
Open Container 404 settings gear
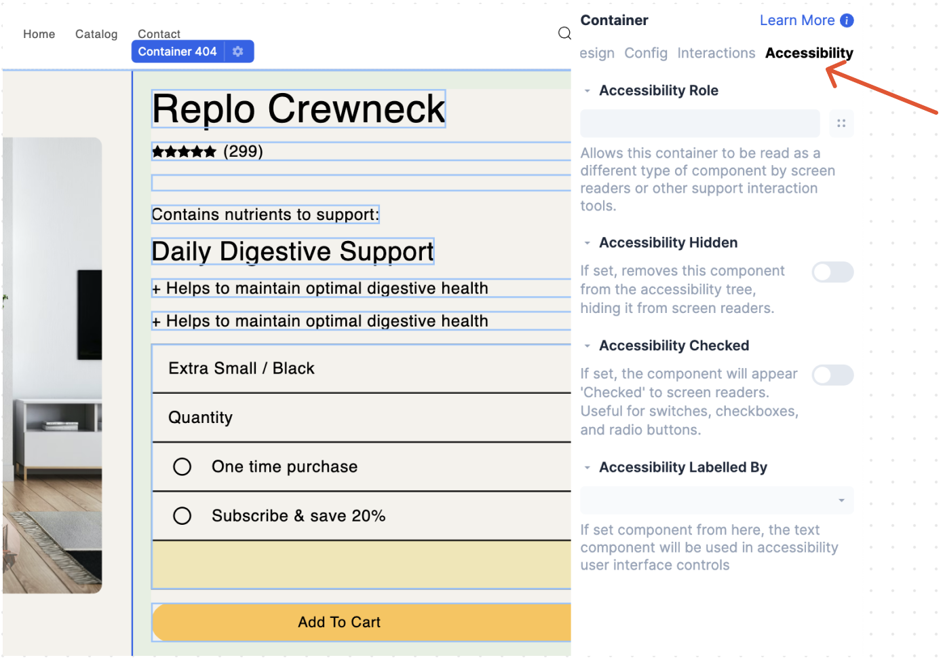tap(238, 52)
